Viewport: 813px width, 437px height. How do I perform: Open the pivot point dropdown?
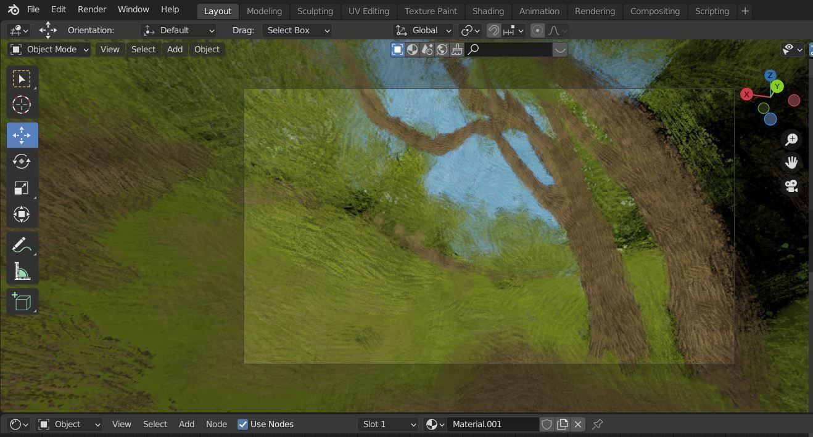[471, 30]
